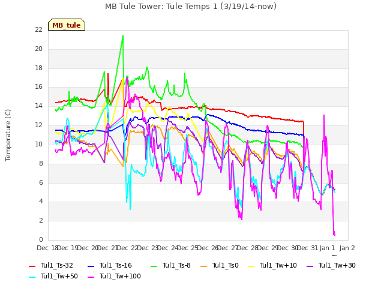The width and height of the screenshot is (384, 288).
Task: Click the Dec 18 x-axis label
Action: click(47, 248)
